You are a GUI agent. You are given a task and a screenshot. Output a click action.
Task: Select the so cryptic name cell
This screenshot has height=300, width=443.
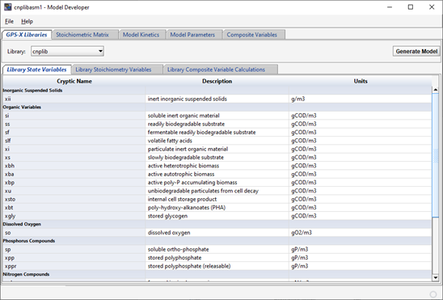coord(74,233)
